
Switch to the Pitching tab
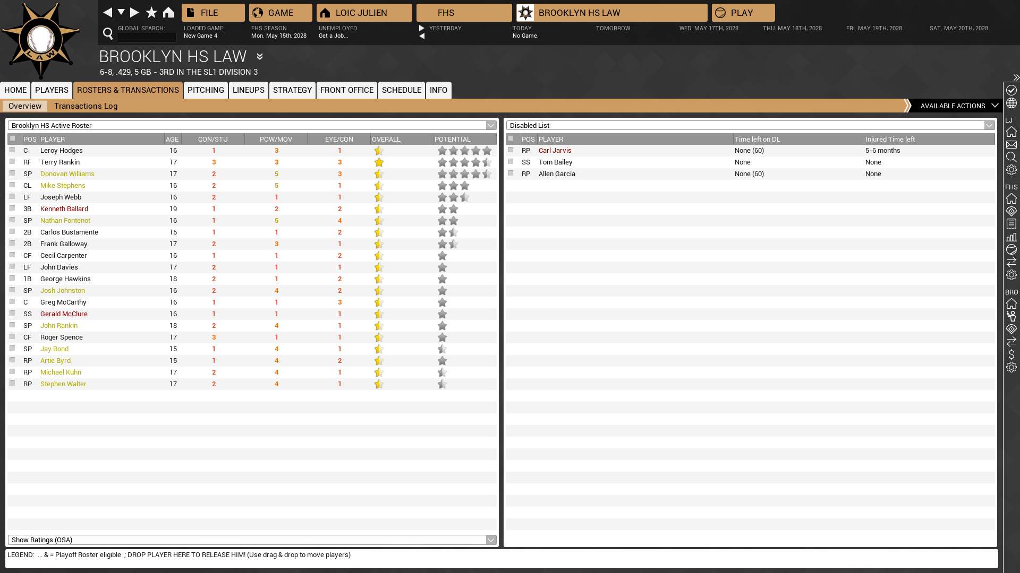pyautogui.click(x=206, y=90)
